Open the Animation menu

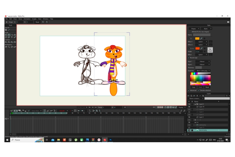27,19
